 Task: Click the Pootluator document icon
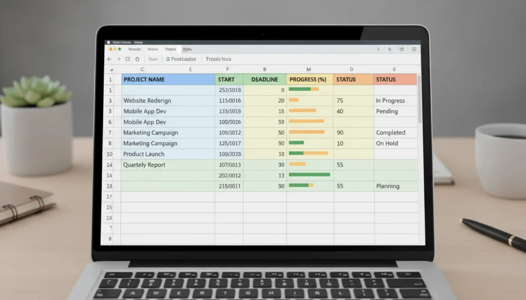coord(167,59)
